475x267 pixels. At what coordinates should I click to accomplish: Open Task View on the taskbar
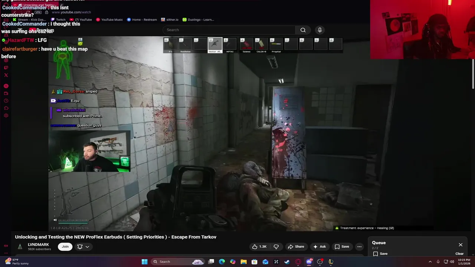(x=211, y=262)
